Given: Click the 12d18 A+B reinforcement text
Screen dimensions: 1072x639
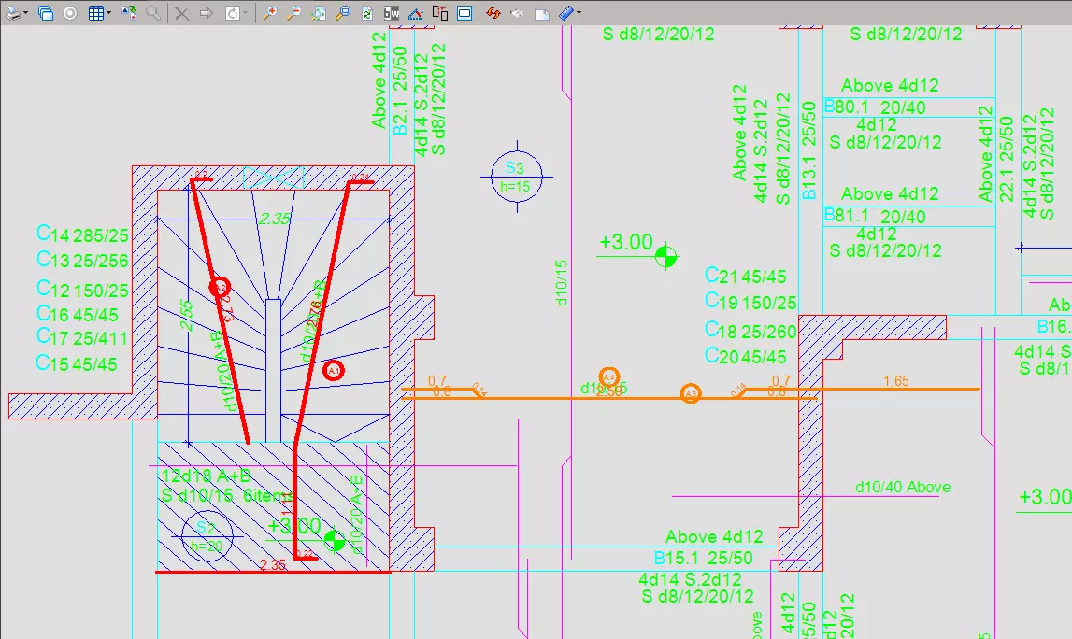Looking at the screenshot, I should pos(206,476).
